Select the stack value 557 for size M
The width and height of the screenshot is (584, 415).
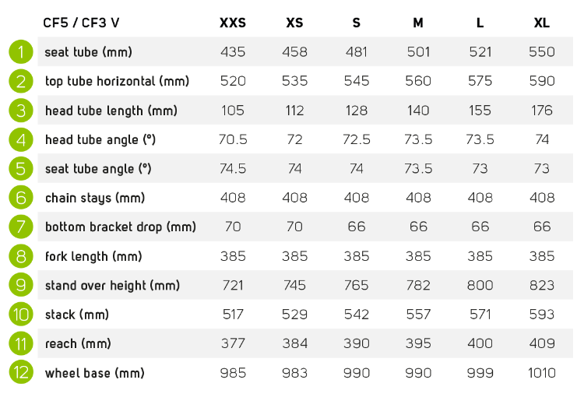[x=418, y=315]
